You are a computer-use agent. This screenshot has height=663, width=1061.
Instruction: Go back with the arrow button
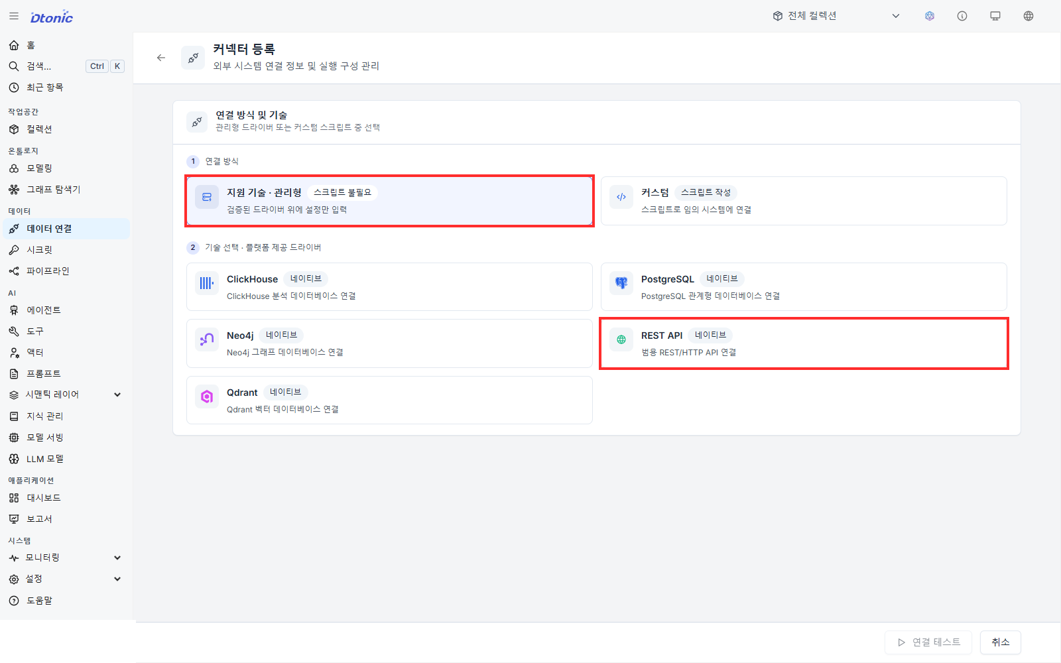coord(161,58)
